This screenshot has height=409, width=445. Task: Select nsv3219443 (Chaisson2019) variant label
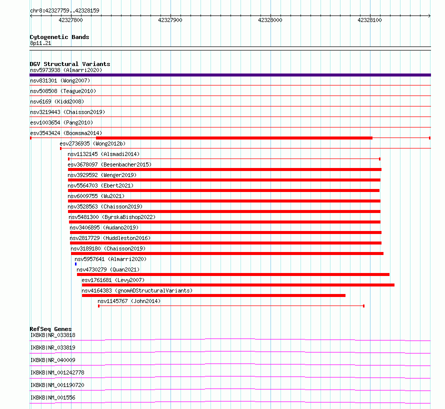(x=67, y=112)
